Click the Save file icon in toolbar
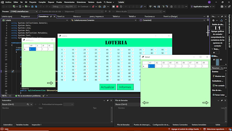This screenshot has width=232, height=131. [32, 6]
